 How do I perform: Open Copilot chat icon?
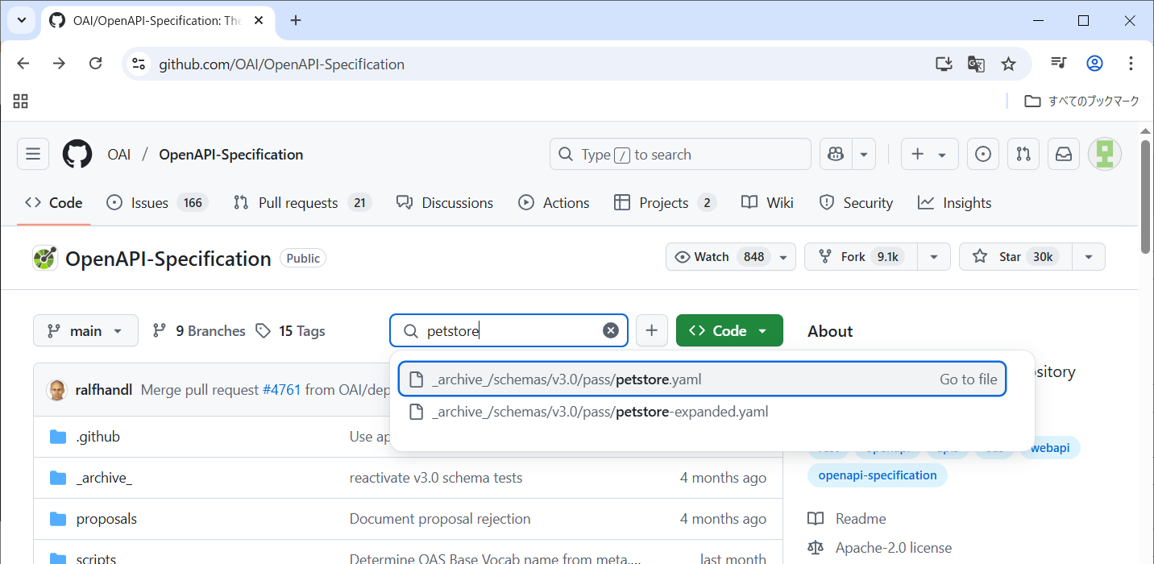[x=836, y=154]
